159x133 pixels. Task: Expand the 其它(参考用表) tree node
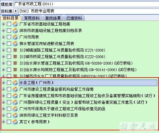4,122
